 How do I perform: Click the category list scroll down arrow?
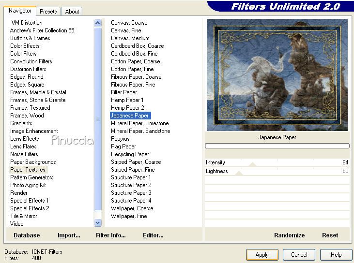[97, 223]
